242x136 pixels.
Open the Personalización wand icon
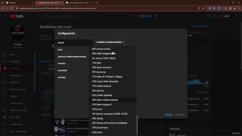[x=5, y=103]
